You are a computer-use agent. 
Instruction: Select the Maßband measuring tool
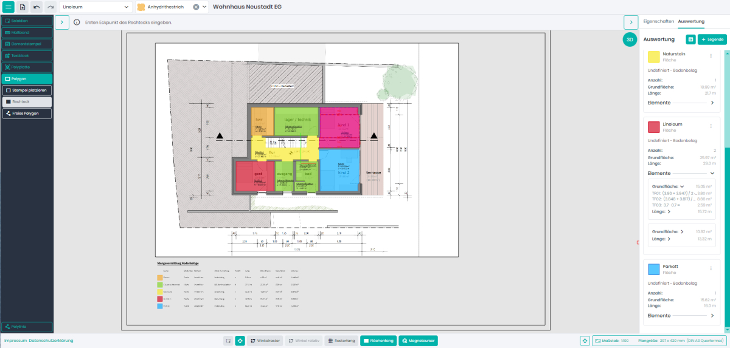pyautogui.click(x=27, y=32)
